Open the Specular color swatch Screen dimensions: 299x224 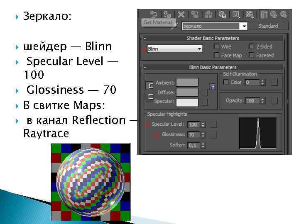coord(187,102)
